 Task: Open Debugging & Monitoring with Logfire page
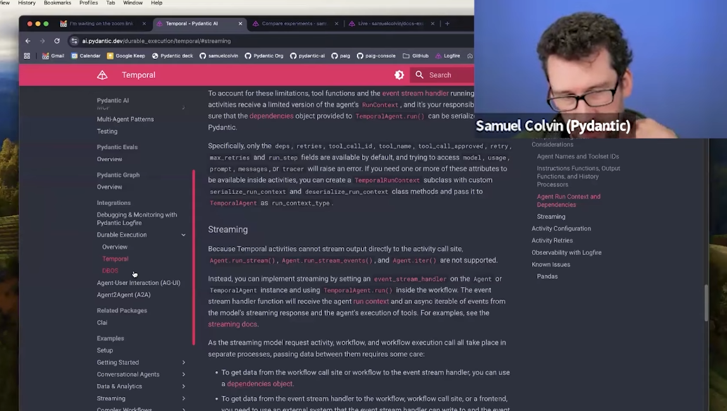pos(137,219)
